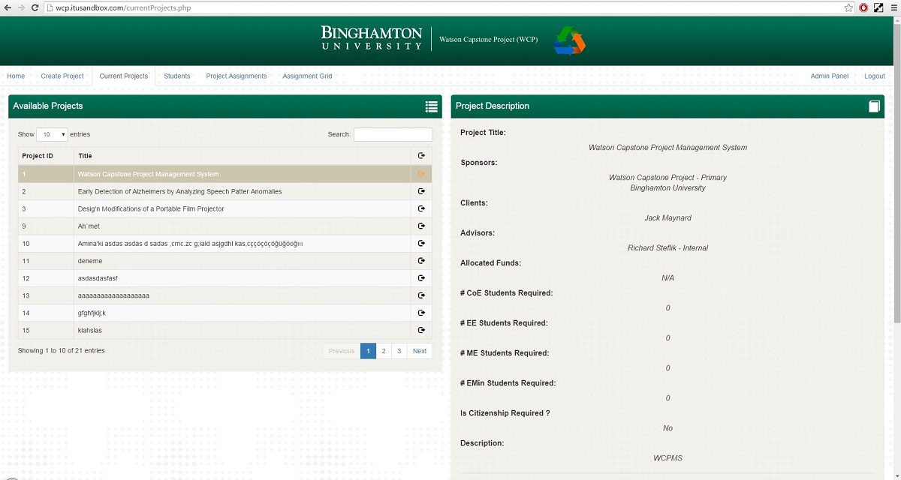Click into the Search input field
Viewport: 901px width, 480px height.
coord(393,134)
